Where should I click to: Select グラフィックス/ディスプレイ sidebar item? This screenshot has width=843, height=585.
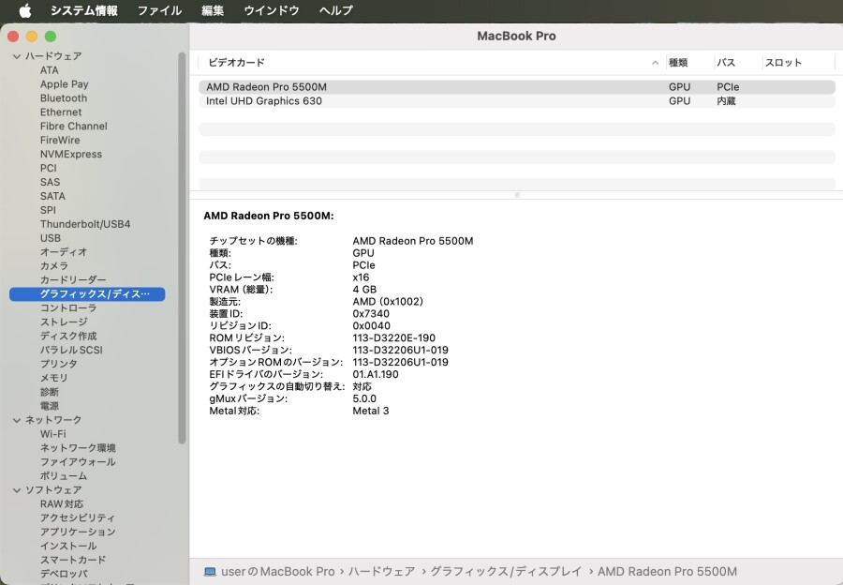(x=87, y=293)
